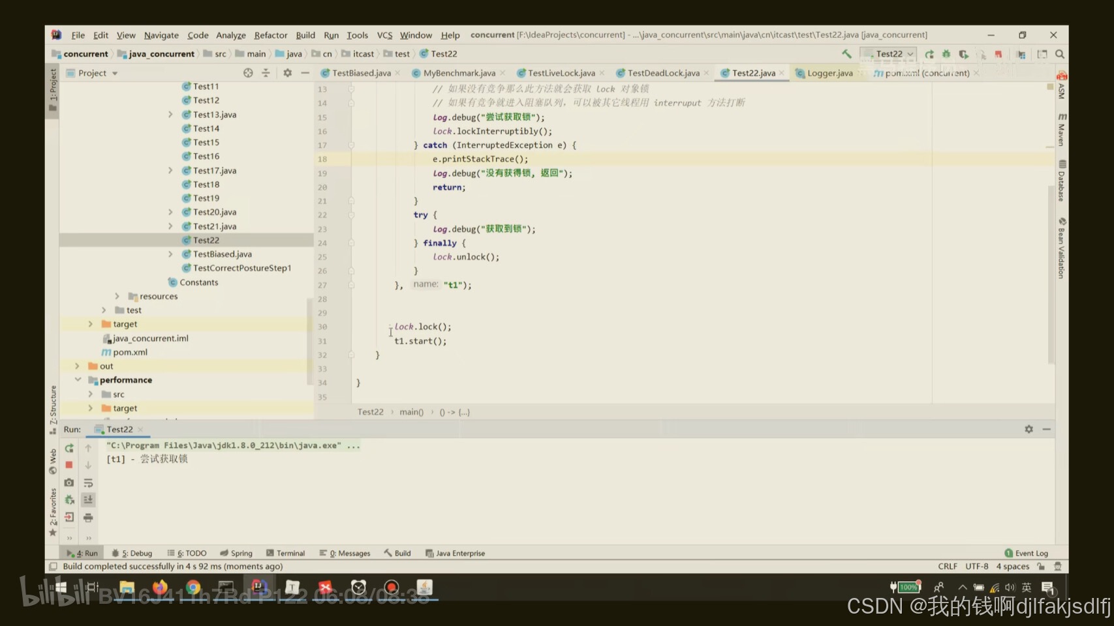Minimize the Run tool window
This screenshot has height=626, width=1114.
point(1046,429)
